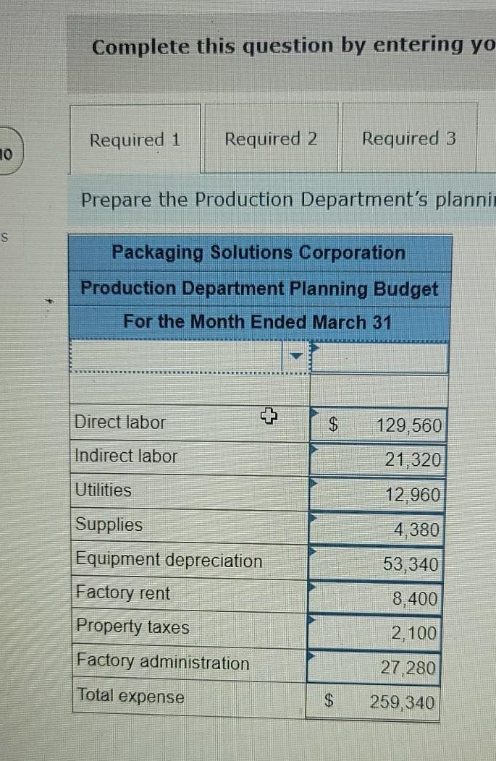Screen dimensions: 496x761
Task: Click the For the Month Ended March 31 row
Action: pyautogui.click(x=259, y=322)
